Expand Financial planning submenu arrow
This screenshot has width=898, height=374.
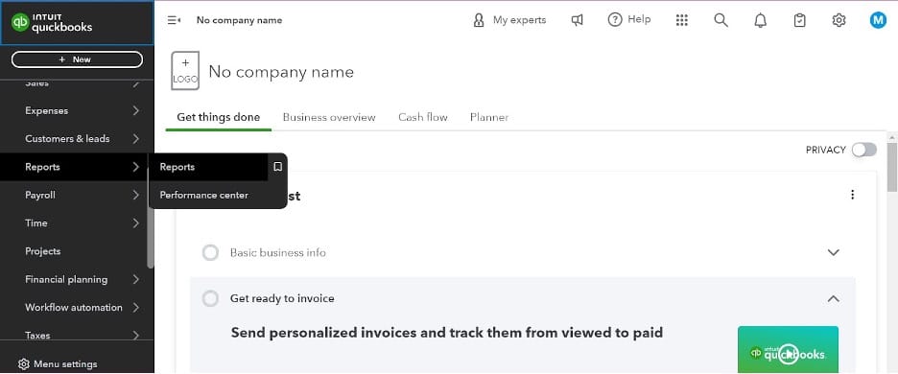tap(135, 279)
